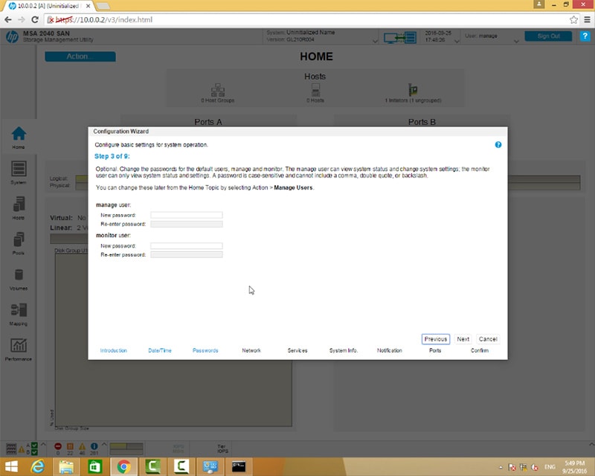
Task: Open the Mapping sidebar icon
Action: point(19,312)
